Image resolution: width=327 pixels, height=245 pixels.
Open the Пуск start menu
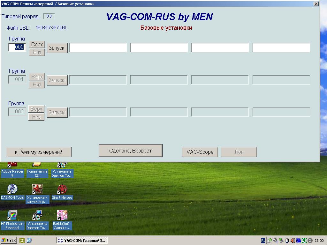coord(9,241)
